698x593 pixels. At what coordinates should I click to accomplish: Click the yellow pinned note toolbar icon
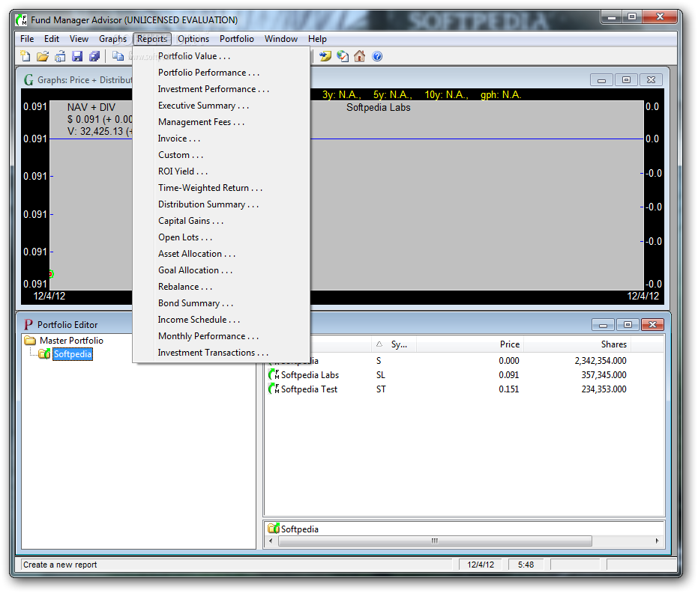tap(325, 56)
